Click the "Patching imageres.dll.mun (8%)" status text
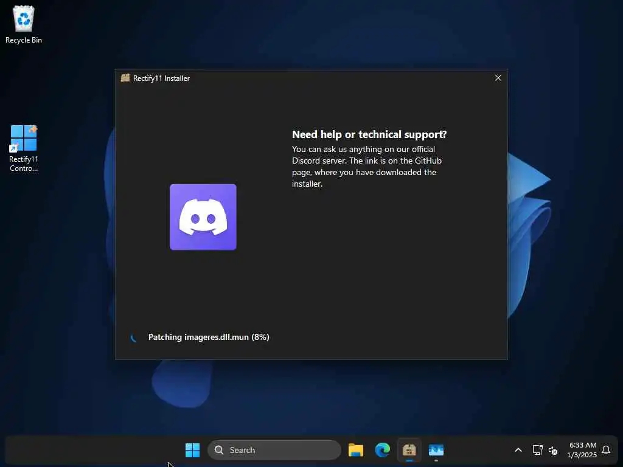This screenshot has width=623, height=467. pos(209,337)
